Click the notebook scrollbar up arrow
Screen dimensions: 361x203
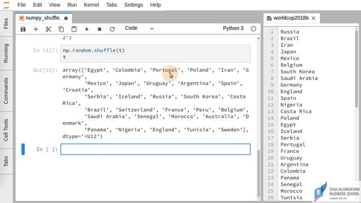(x=258, y=38)
